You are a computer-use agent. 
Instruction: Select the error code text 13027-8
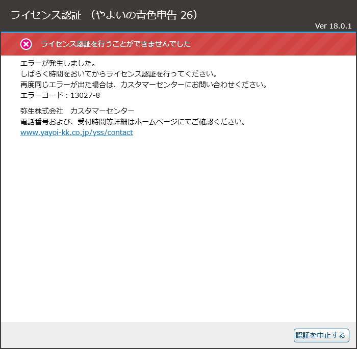[85, 95]
